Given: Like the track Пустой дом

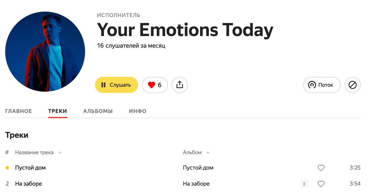Looking at the screenshot, I should [x=321, y=168].
